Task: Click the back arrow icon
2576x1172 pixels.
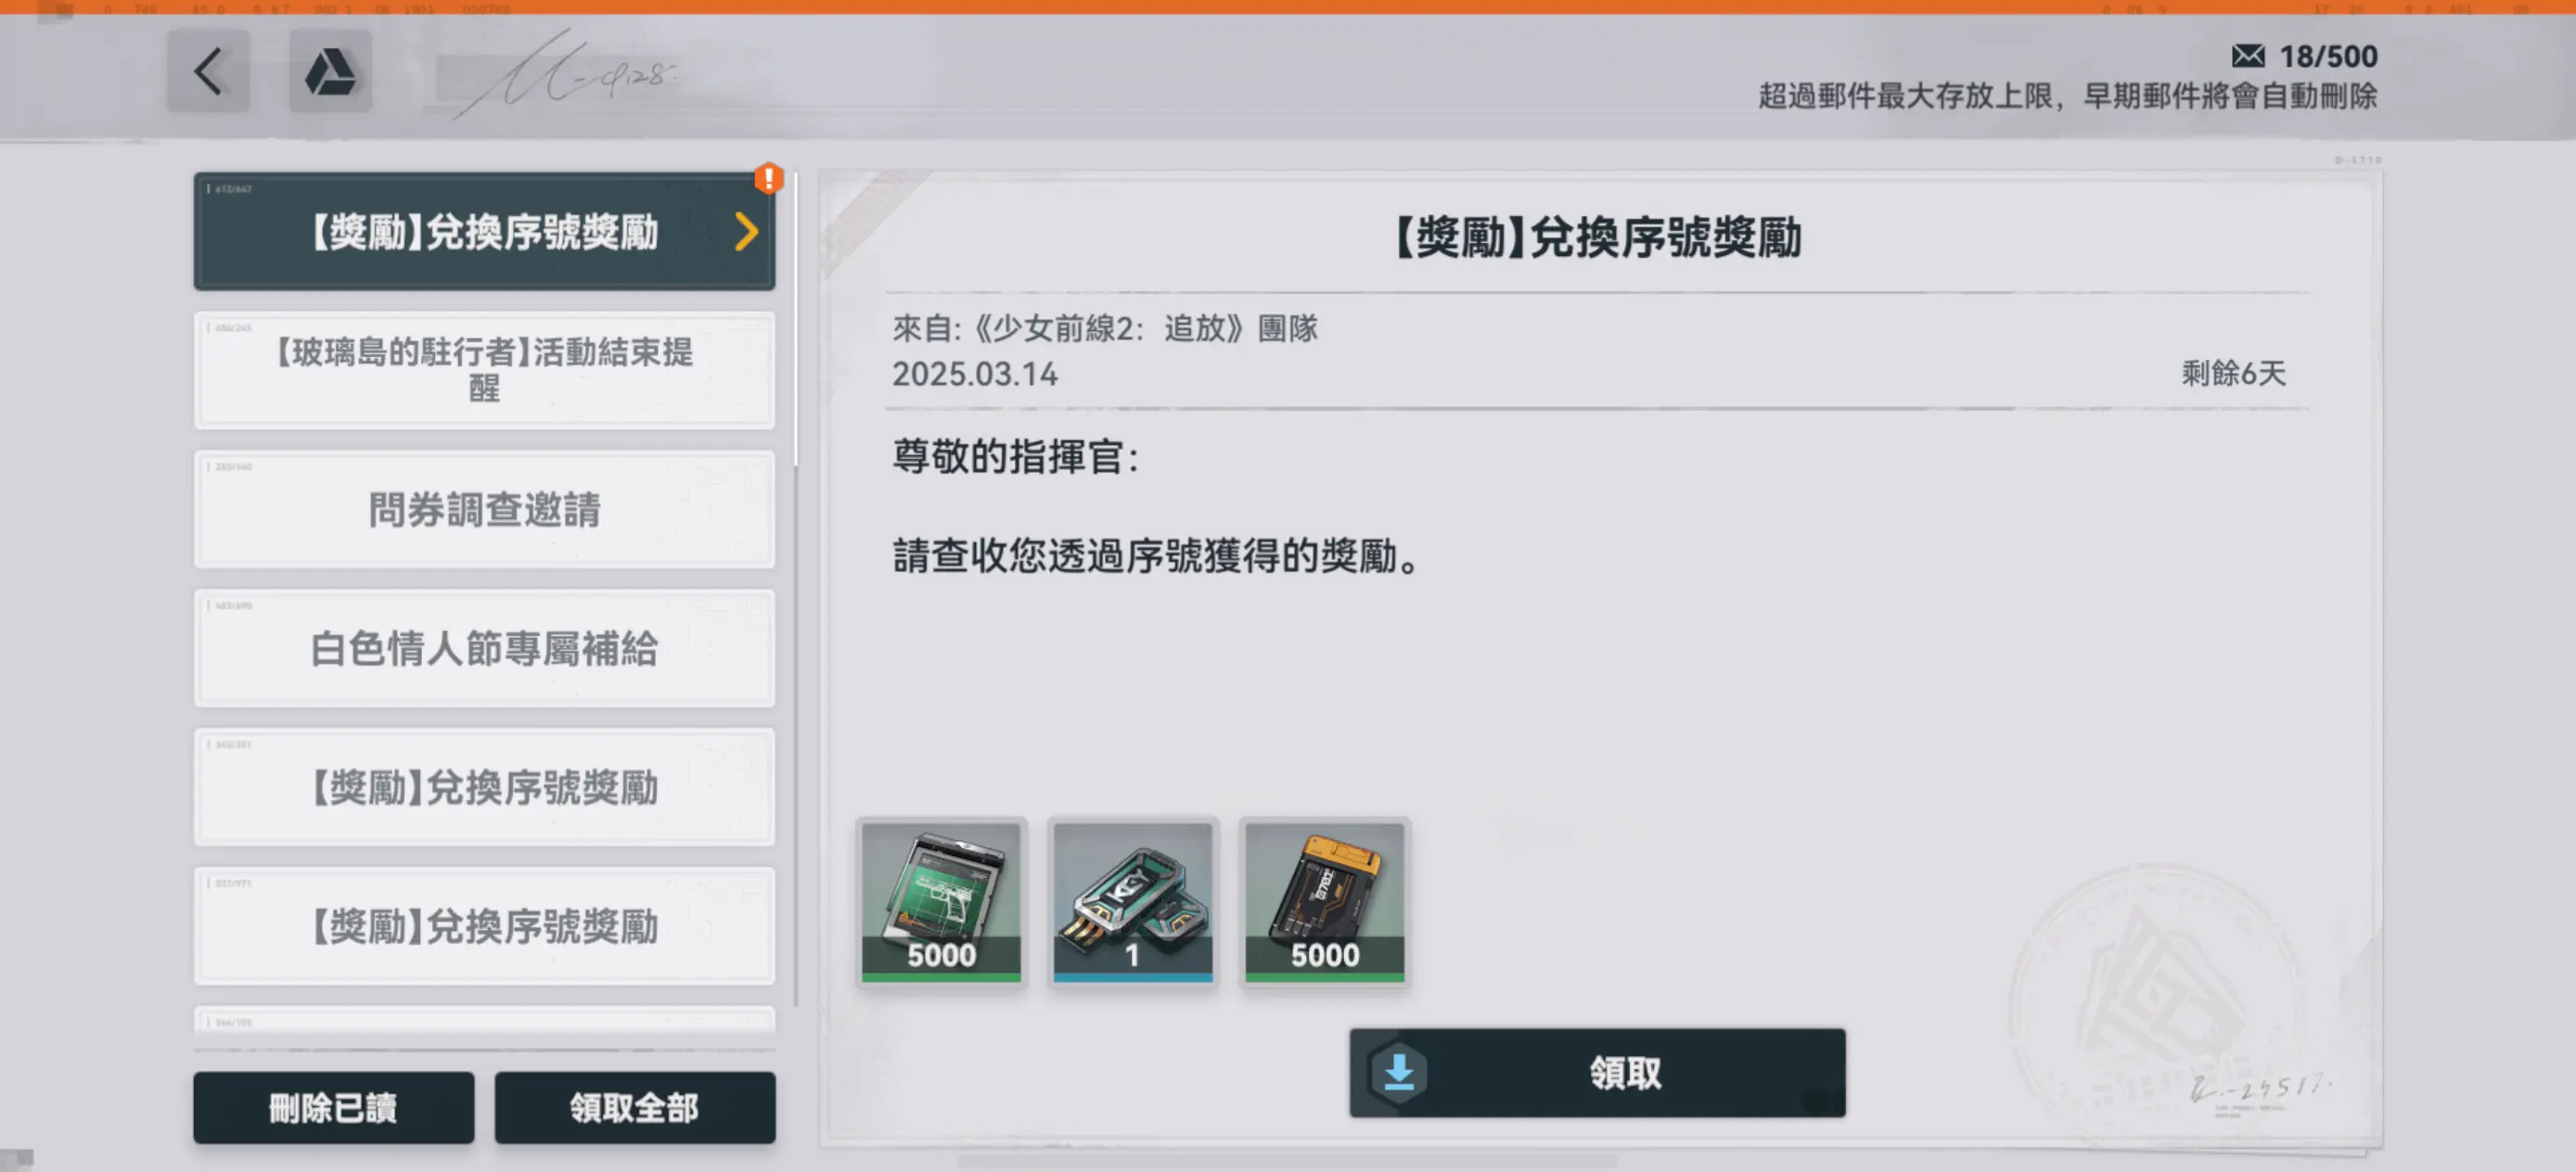Action: (208, 71)
